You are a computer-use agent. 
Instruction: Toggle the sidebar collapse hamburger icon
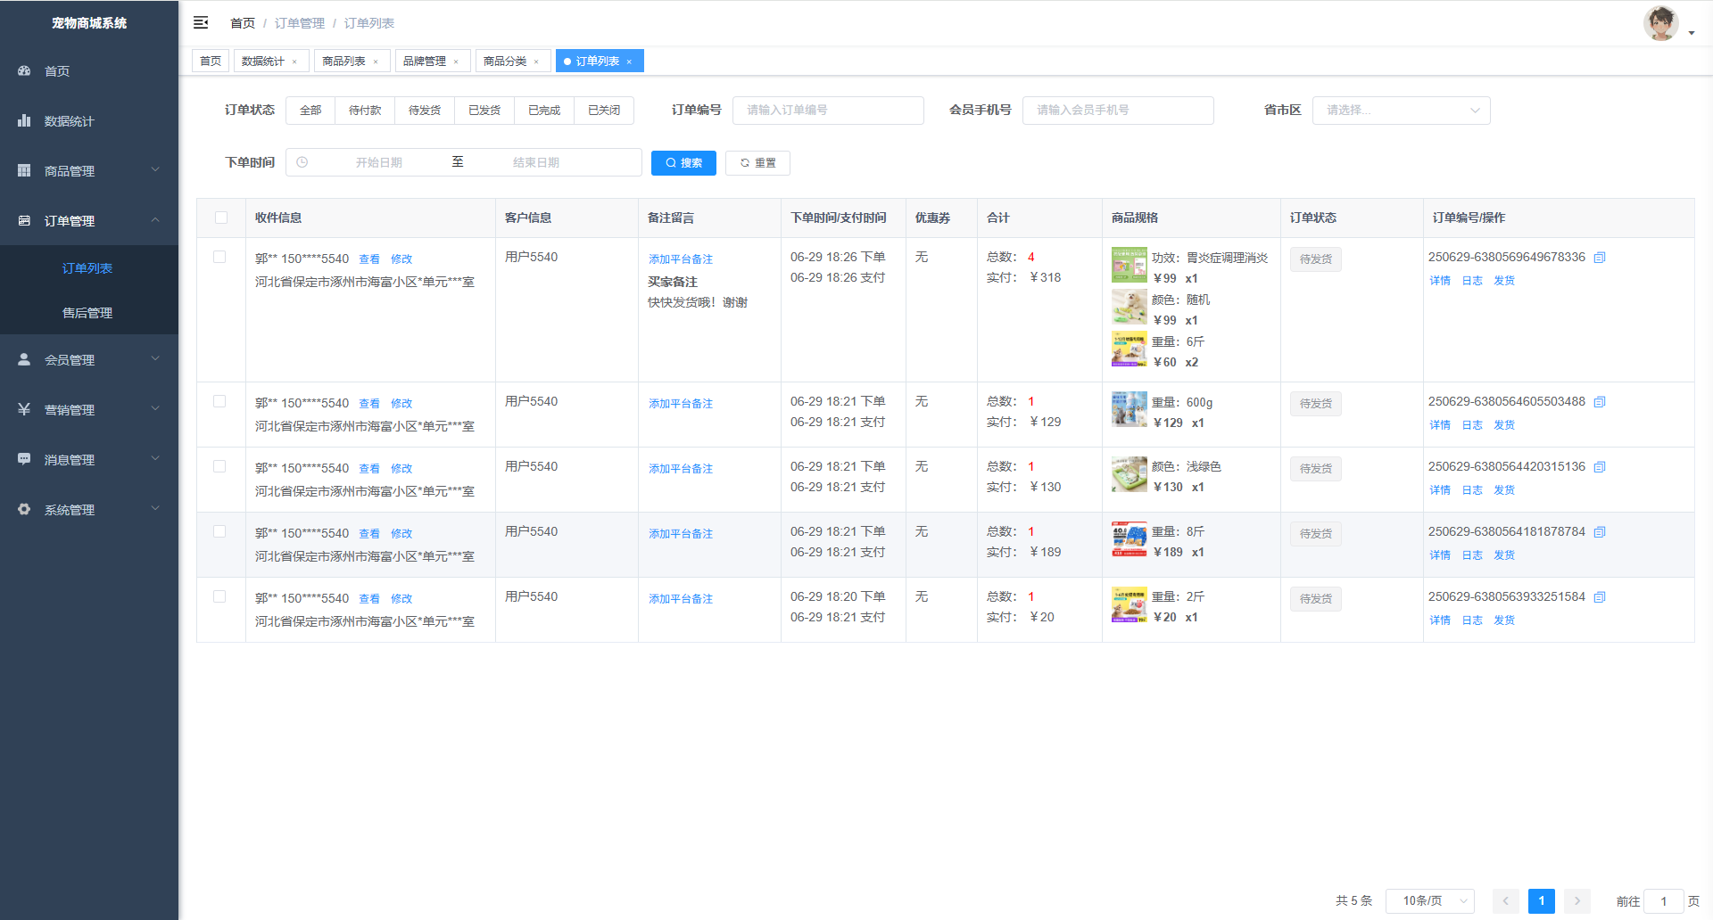[201, 22]
